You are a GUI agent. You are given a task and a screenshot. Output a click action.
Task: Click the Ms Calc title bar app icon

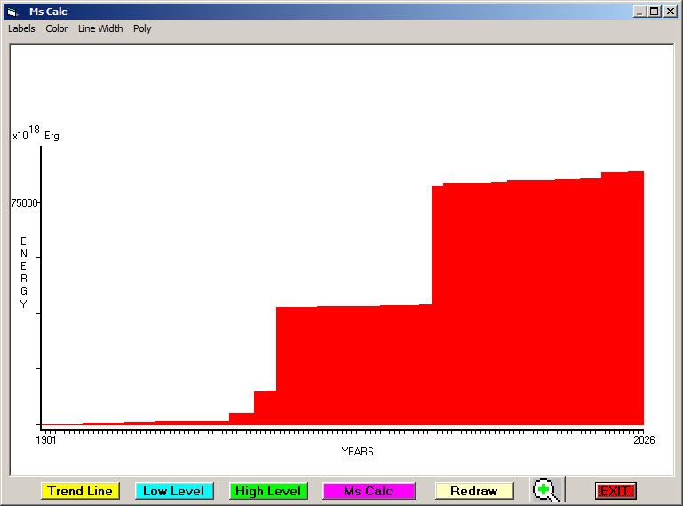(x=12, y=12)
